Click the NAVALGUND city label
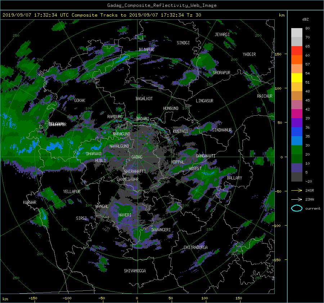The image size is (324, 303). pos(119,146)
